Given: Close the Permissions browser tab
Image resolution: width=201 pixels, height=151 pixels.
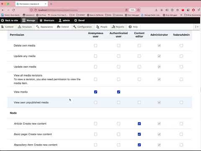Looking at the screenshot, I should (x=46, y=4).
